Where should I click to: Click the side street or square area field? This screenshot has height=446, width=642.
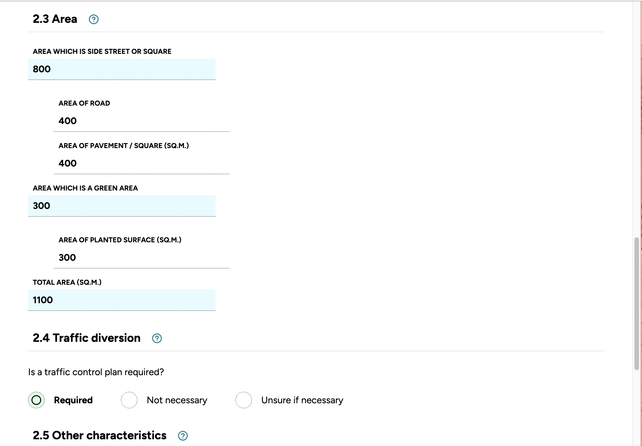[122, 69]
